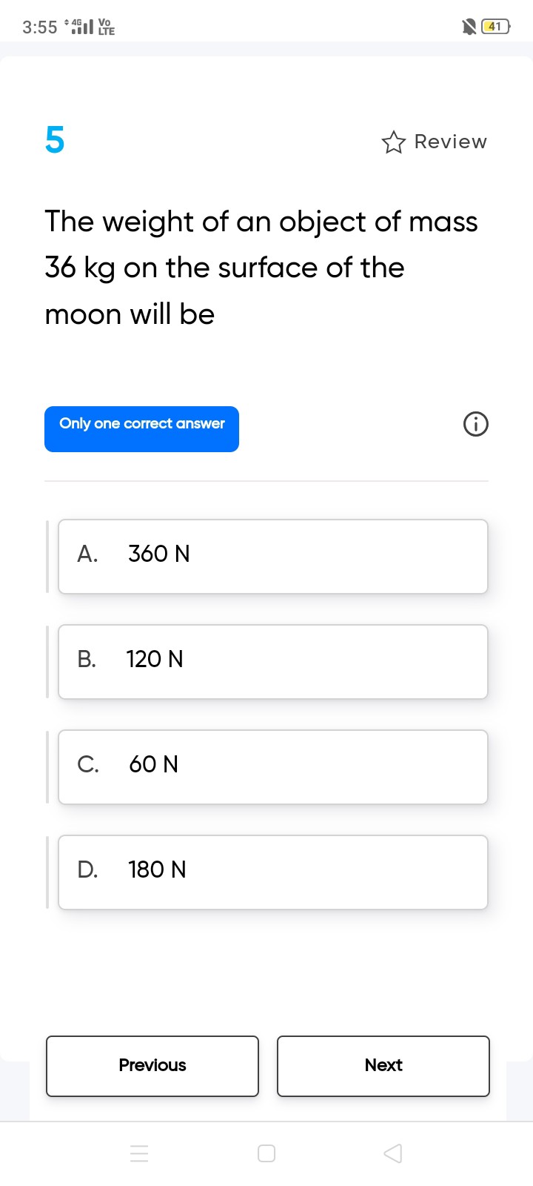The image size is (533, 1186).
Task: Tap the muted notification bell icon
Action: 469,27
